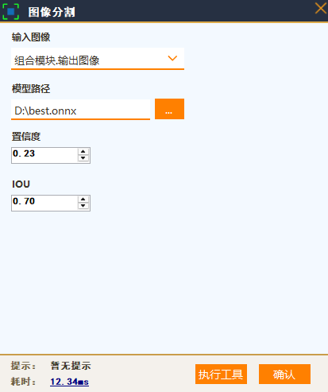328x392 pixels.
Task: Decrease IOU value with down arrow
Action: pos(83,206)
